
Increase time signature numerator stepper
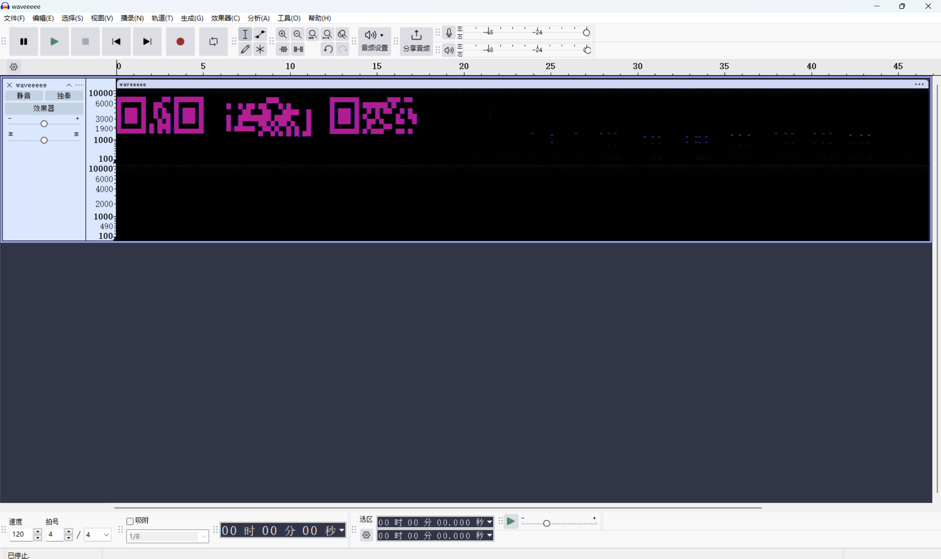pyautogui.click(x=69, y=531)
